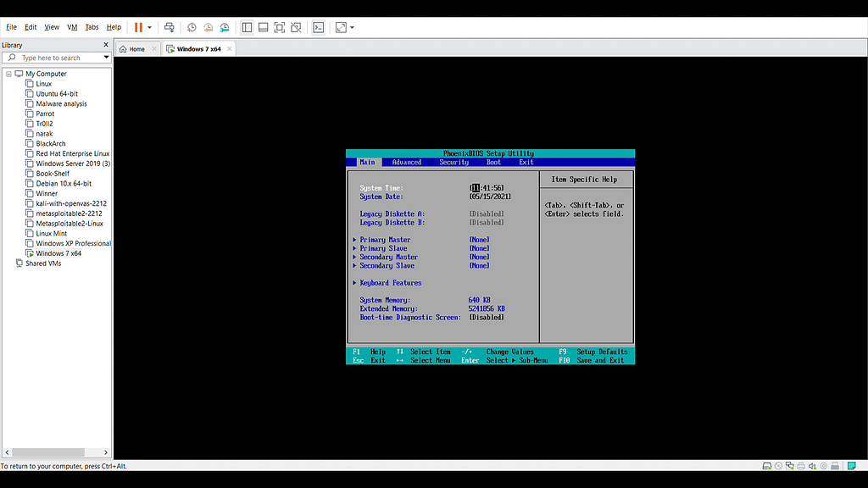The image size is (868, 488).
Task: Click the Home tab house icon
Action: (x=123, y=49)
